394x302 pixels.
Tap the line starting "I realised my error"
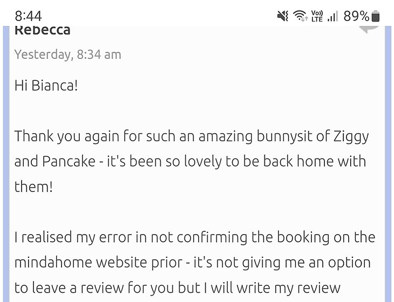coord(194,237)
